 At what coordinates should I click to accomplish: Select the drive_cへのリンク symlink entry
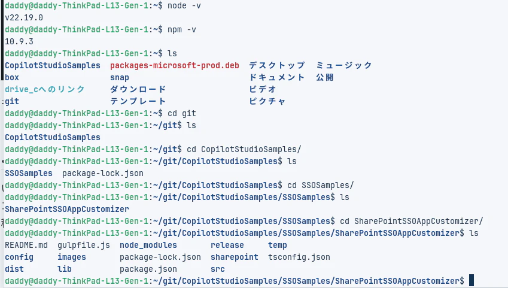[x=45, y=90]
